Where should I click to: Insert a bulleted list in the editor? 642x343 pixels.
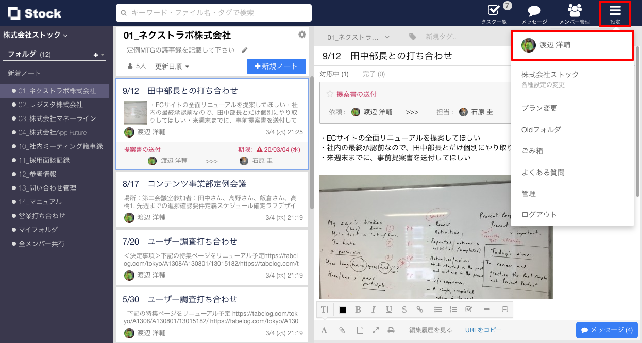(438, 309)
